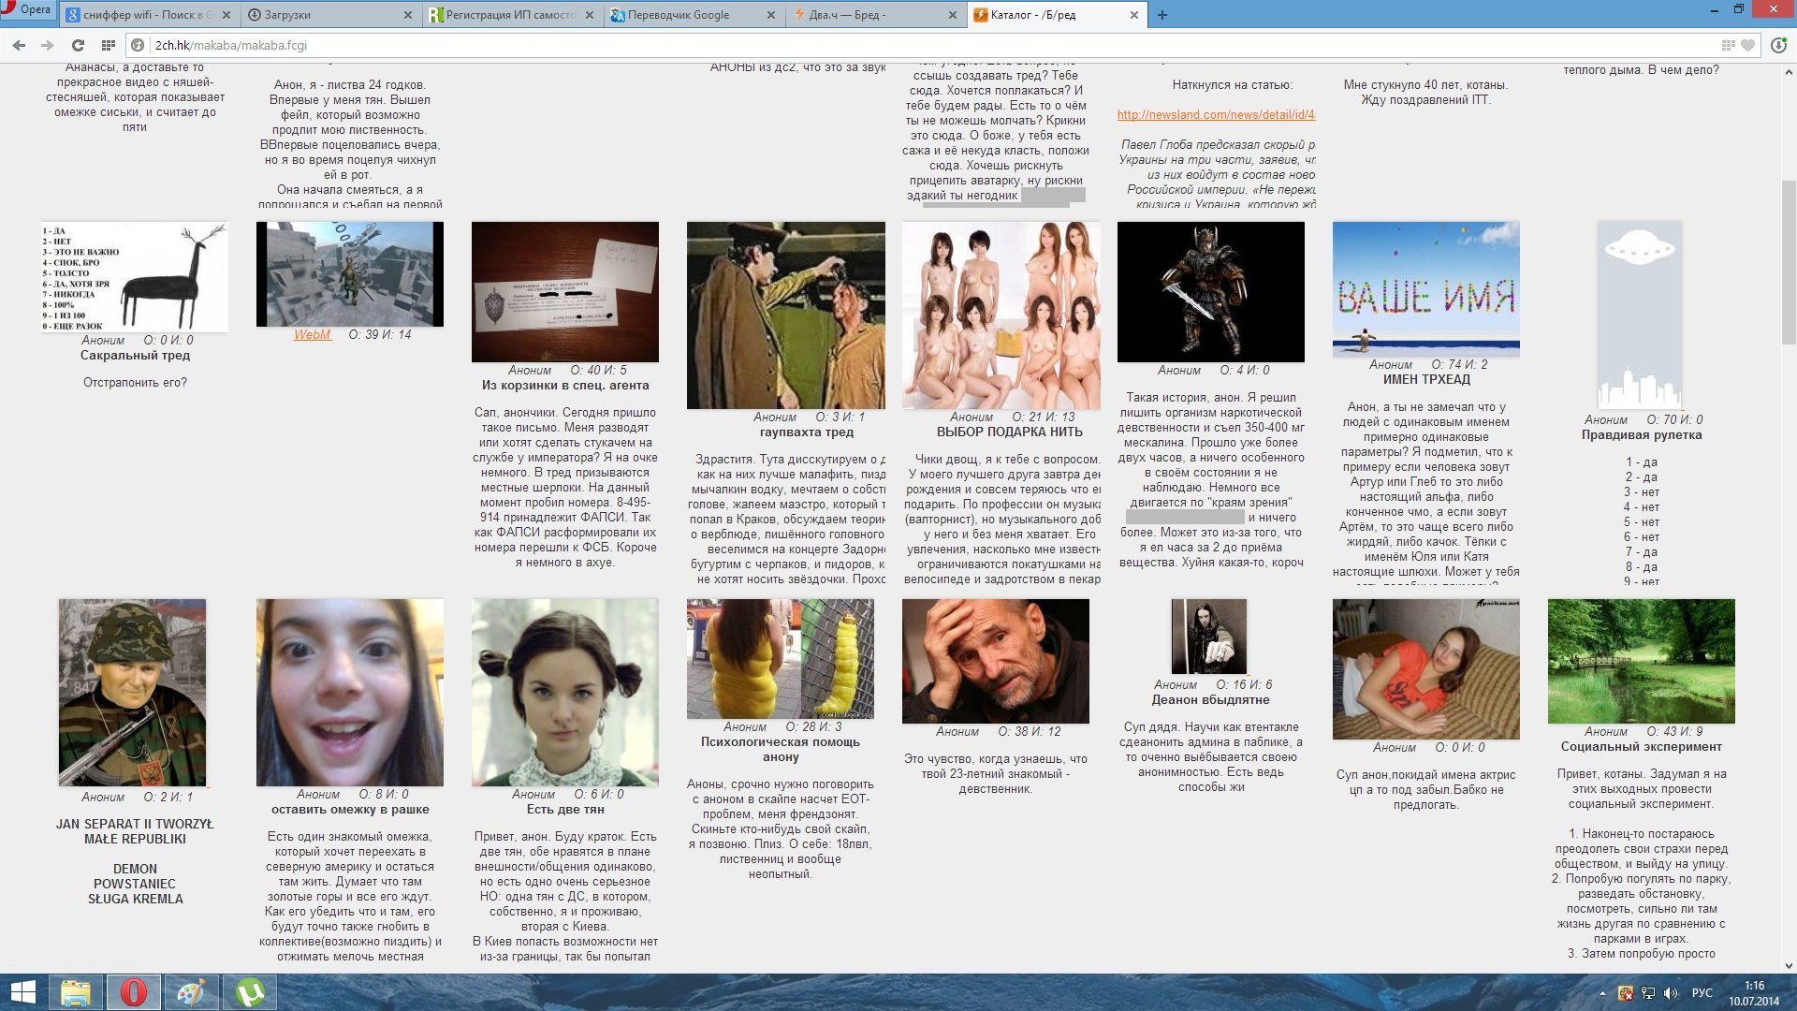Click the РУС language indicator in tray
Image resolution: width=1797 pixels, height=1011 pixels.
(x=1702, y=993)
